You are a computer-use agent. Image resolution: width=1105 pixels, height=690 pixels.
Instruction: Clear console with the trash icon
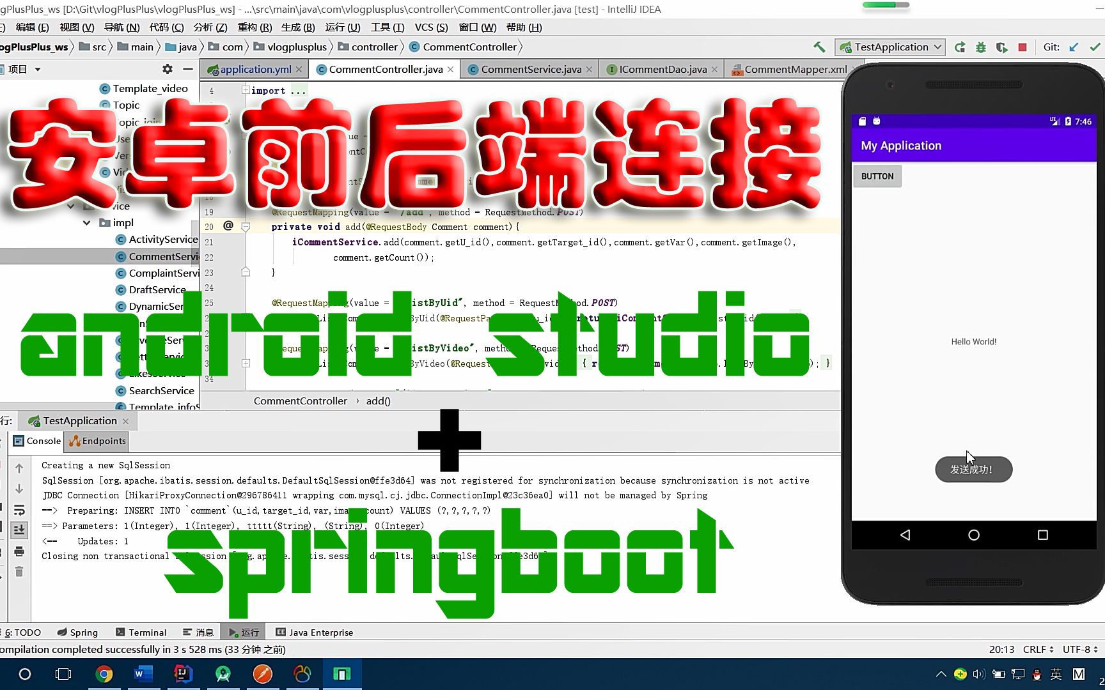[x=19, y=572]
